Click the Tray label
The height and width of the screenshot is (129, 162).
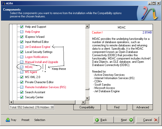coord(13,120)
